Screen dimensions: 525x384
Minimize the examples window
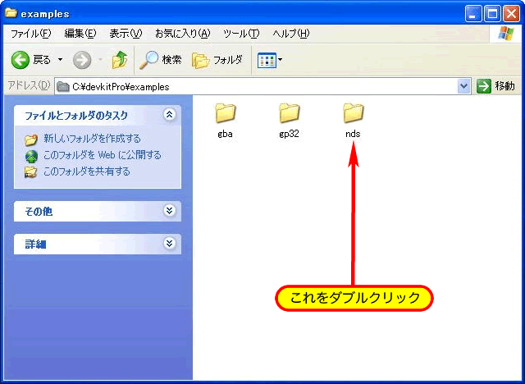(x=473, y=14)
